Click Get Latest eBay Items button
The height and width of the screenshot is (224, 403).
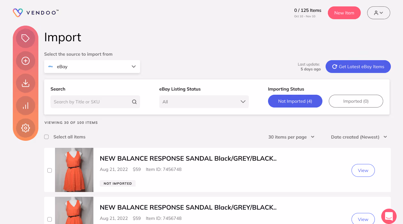click(358, 67)
